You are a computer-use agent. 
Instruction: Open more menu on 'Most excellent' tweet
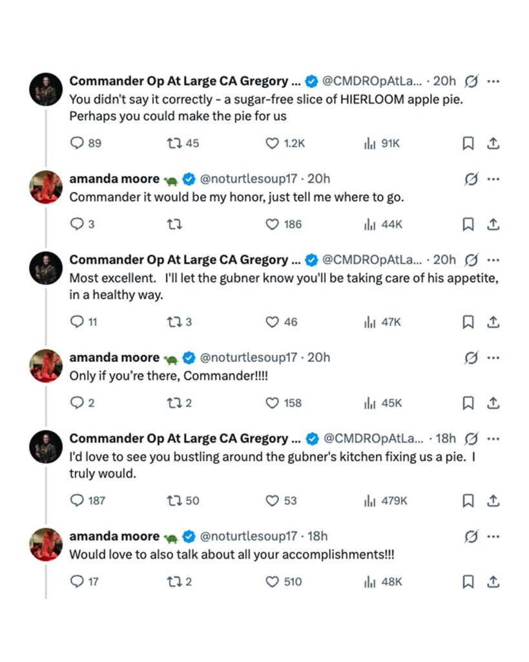coord(493,260)
